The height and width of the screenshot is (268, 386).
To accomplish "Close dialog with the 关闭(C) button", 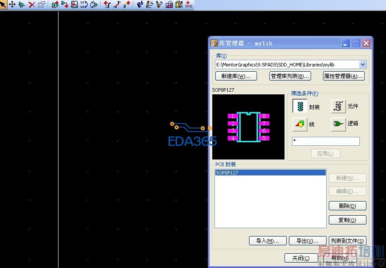I will [301, 258].
